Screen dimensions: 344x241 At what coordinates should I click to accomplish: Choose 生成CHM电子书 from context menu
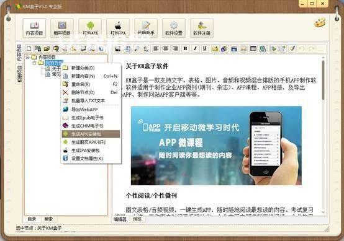click(91, 126)
